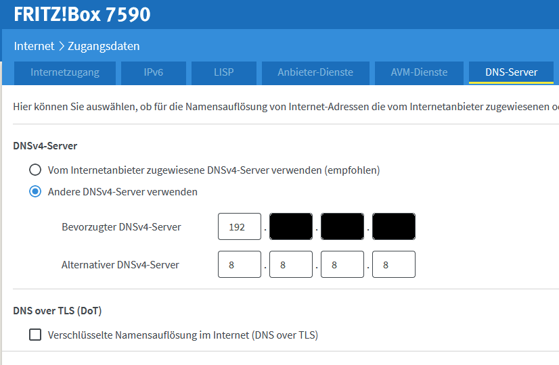Click 'Verschlüsselte Namensauflösung im Internet' label text
Viewport: 559px width, 365px height.
[x=183, y=335]
